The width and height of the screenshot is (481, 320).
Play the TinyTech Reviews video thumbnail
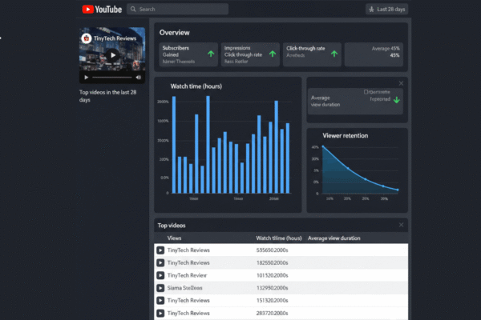pos(112,55)
